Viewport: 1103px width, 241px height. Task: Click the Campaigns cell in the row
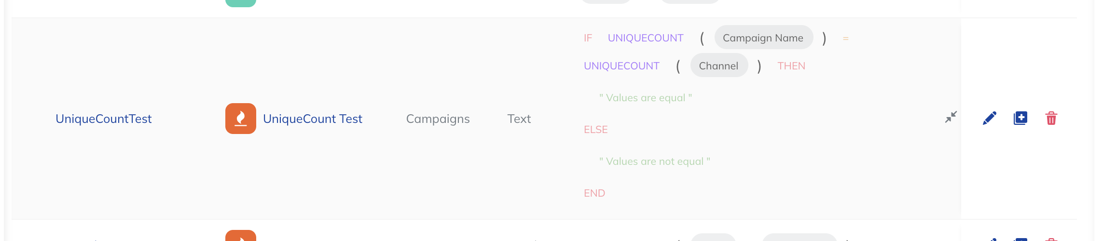438,119
